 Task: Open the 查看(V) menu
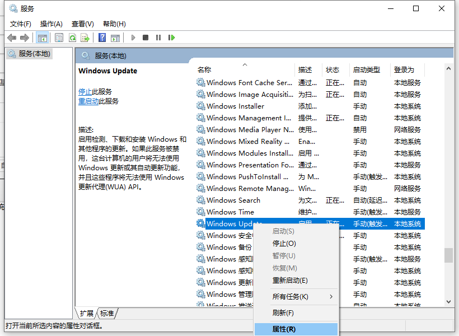(82, 24)
